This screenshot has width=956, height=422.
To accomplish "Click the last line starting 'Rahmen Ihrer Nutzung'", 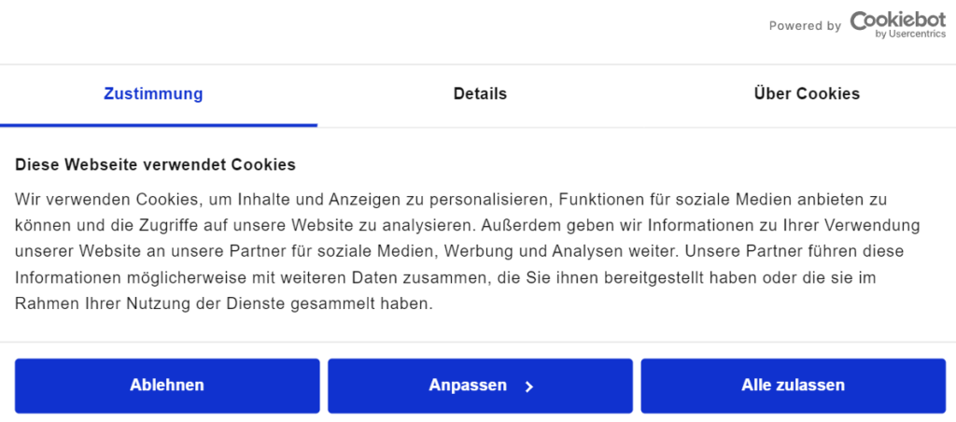I will tap(224, 304).
